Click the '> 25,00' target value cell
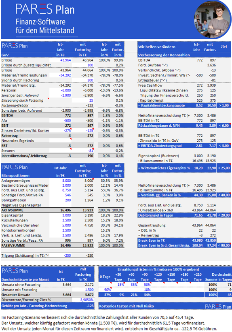 coord(224,168)
